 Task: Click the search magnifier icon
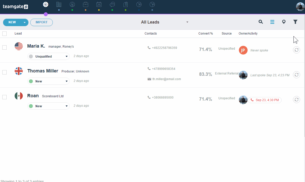tap(261, 22)
